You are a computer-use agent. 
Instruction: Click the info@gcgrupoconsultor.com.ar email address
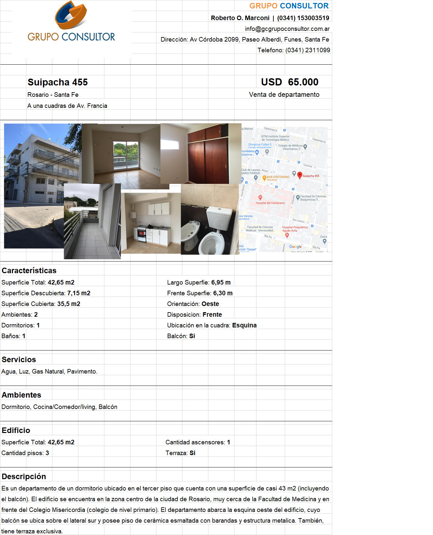[x=287, y=29]
